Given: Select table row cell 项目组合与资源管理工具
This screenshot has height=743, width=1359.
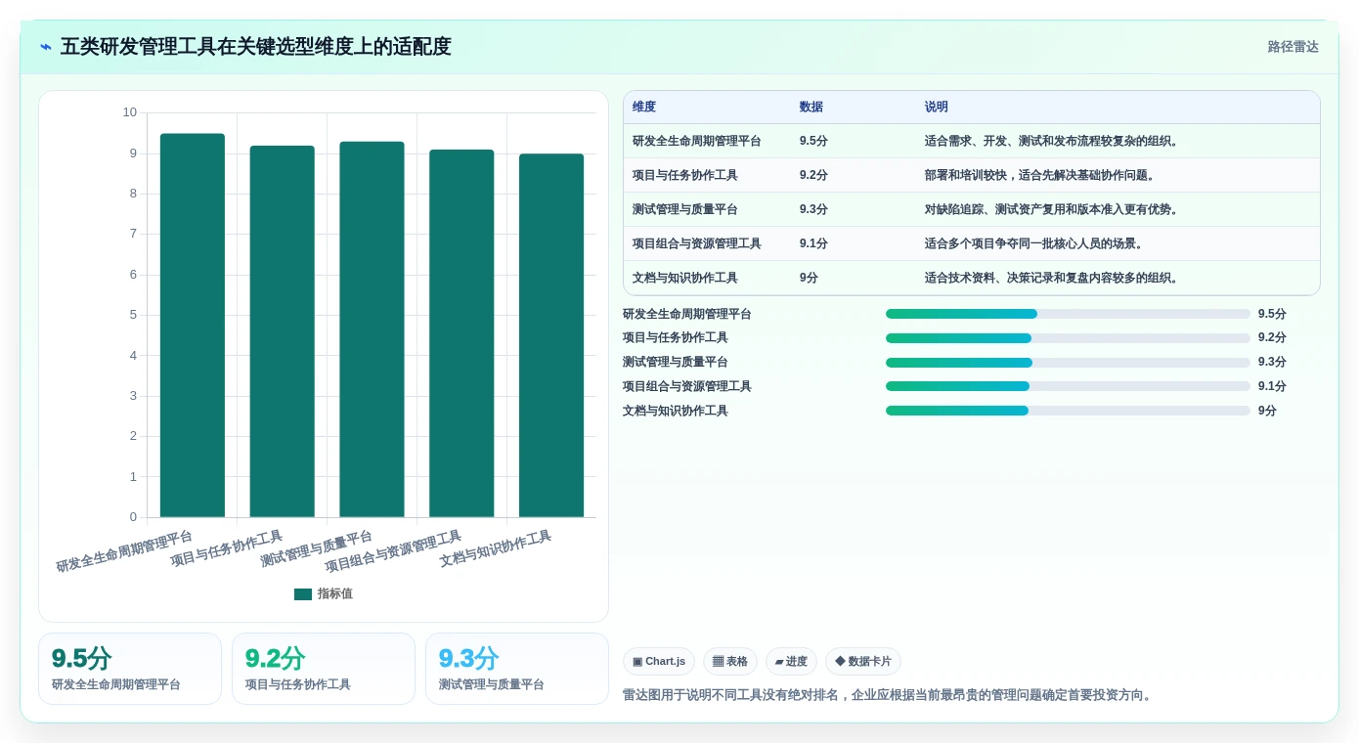Looking at the screenshot, I should click(x=697, y=243).
